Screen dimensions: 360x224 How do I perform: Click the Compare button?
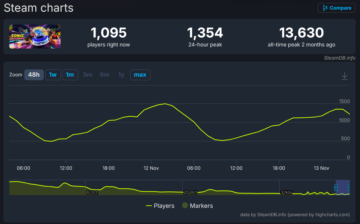pos(337,8)
